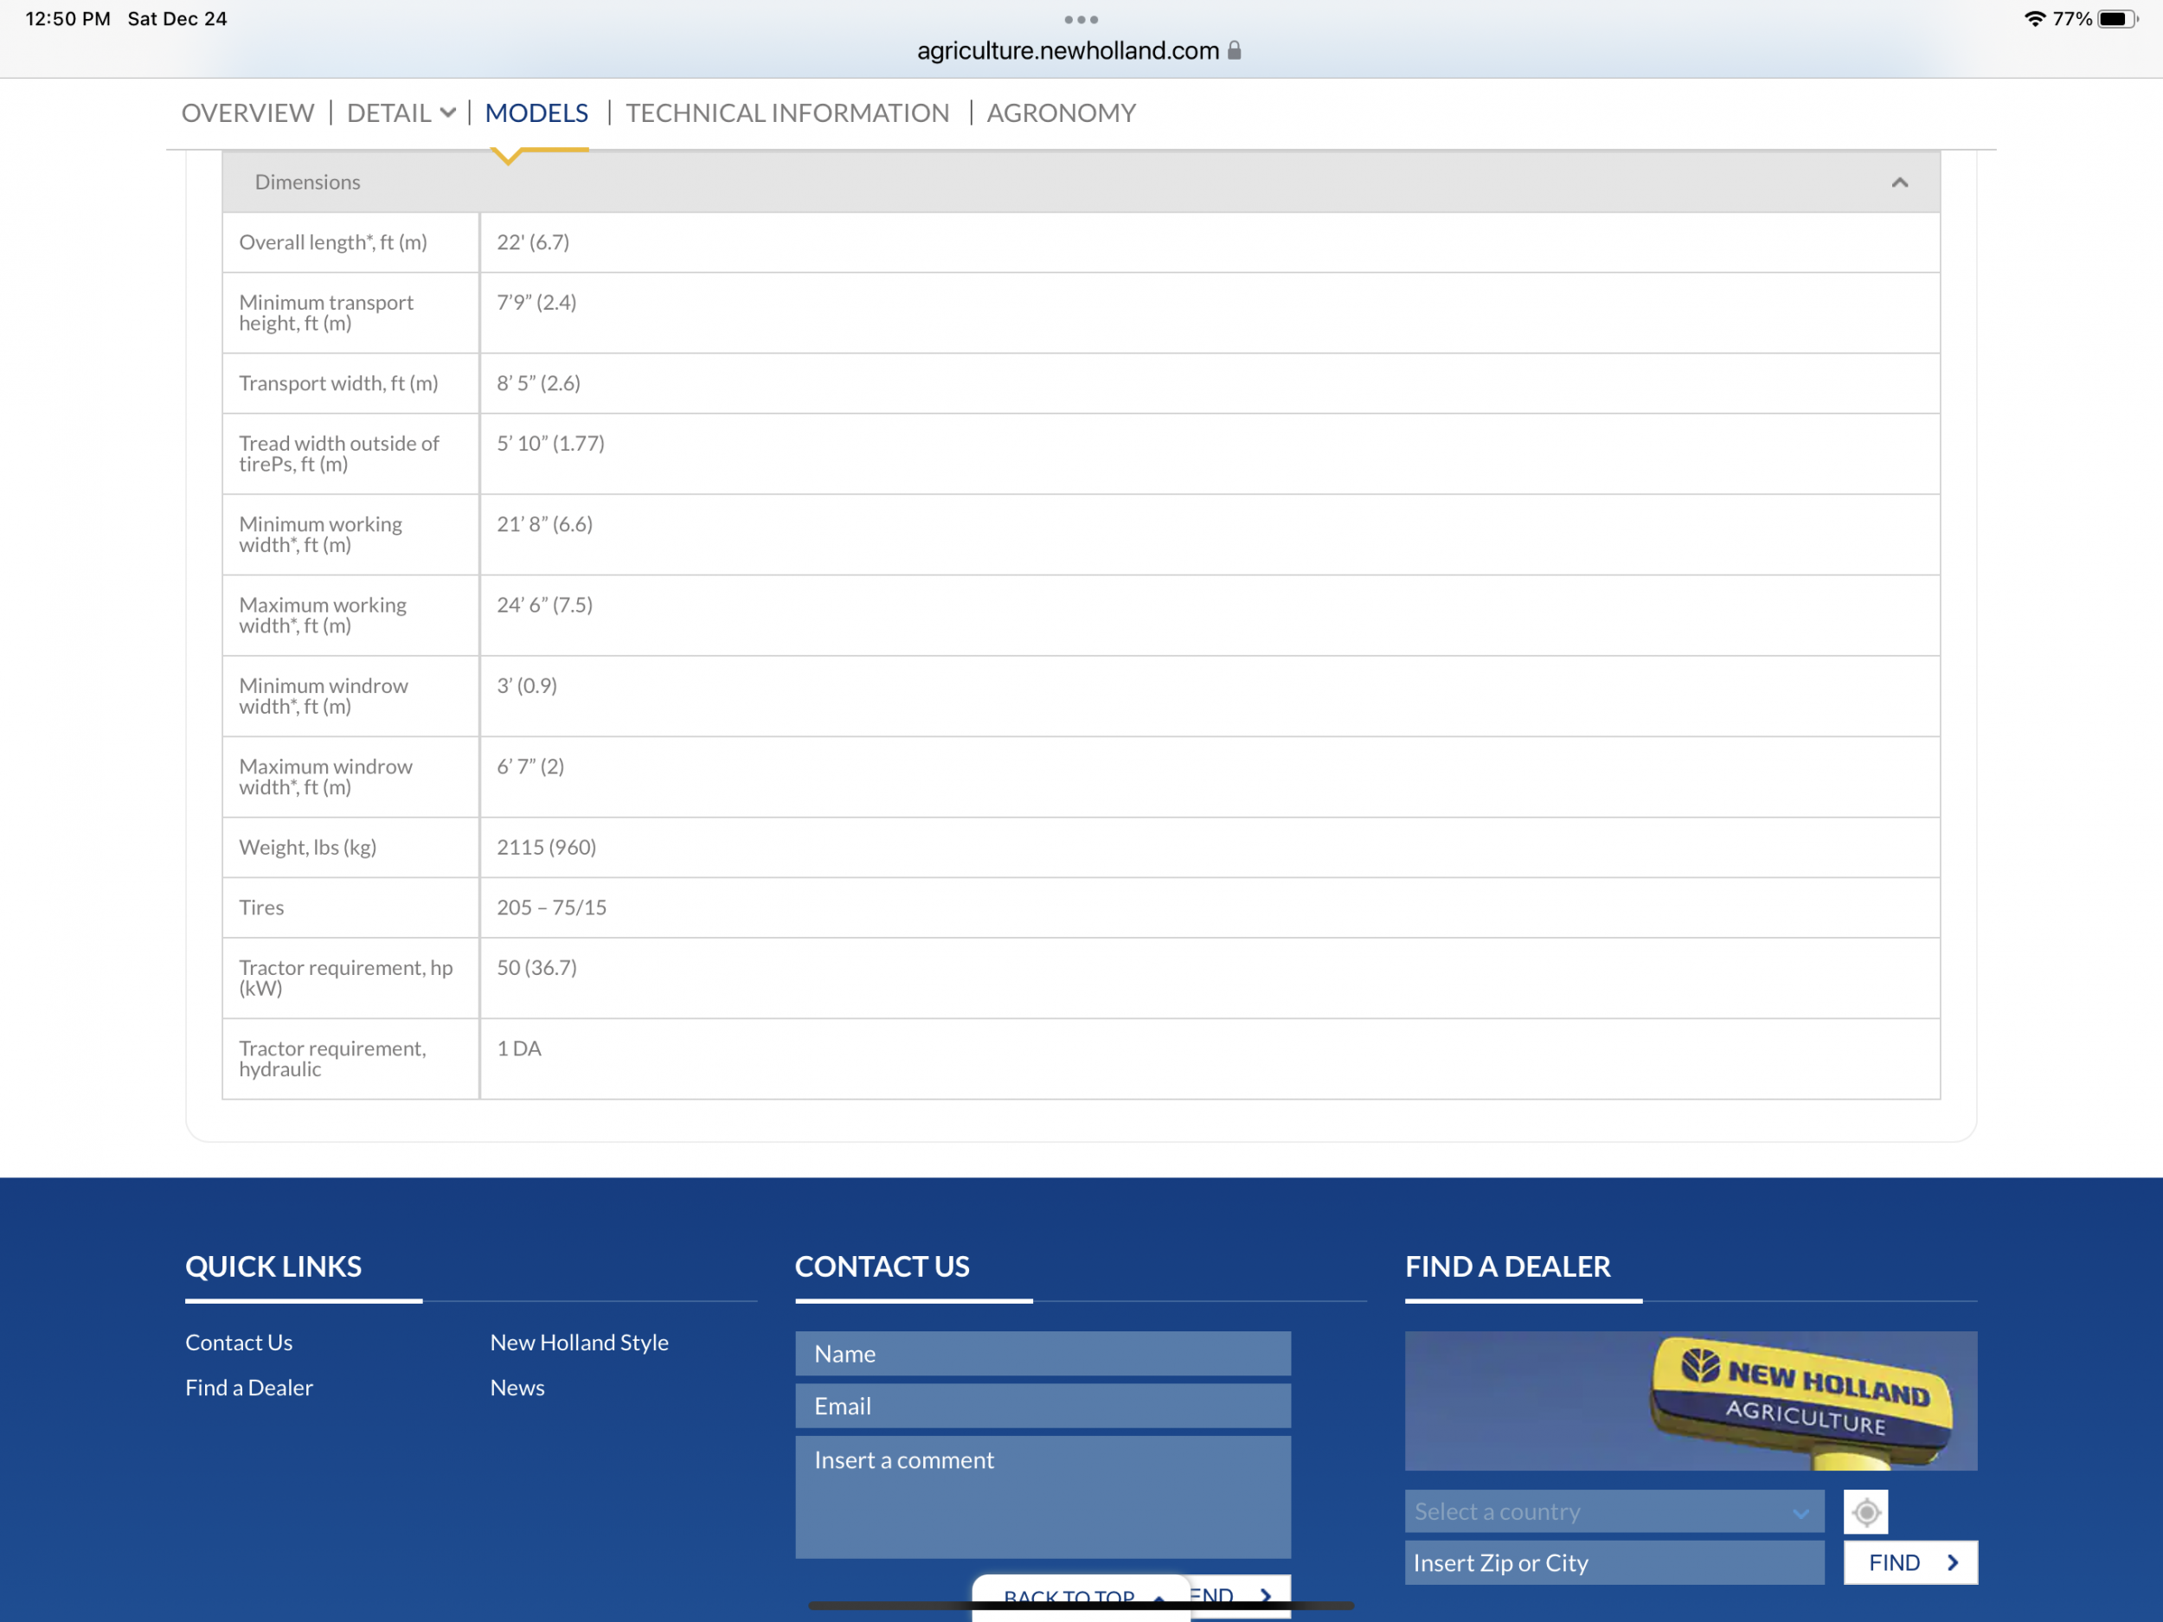Click the Tractor requirement, hydraulic label
Viewport: 2163px width, 1622px height.
pos(332,1059)
